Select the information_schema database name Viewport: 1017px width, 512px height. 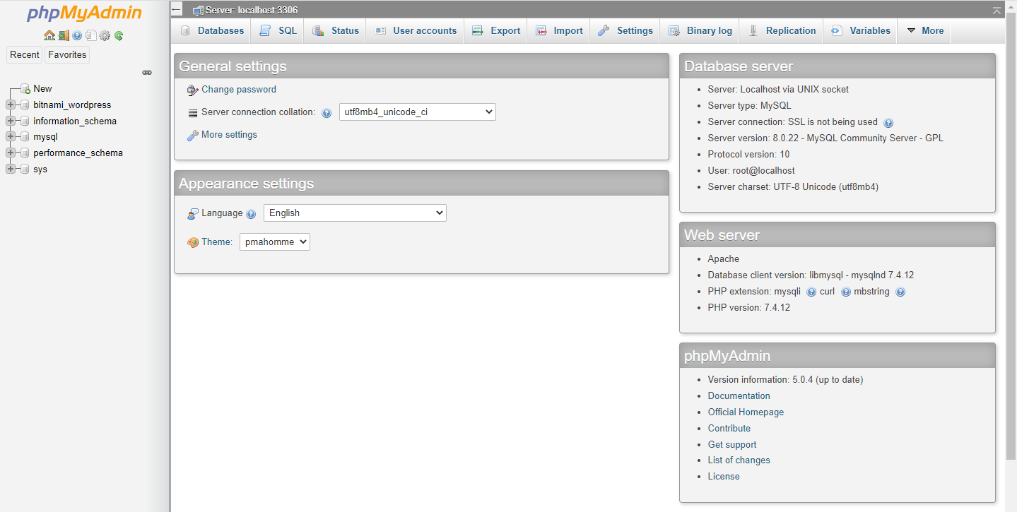coord(75,121)
